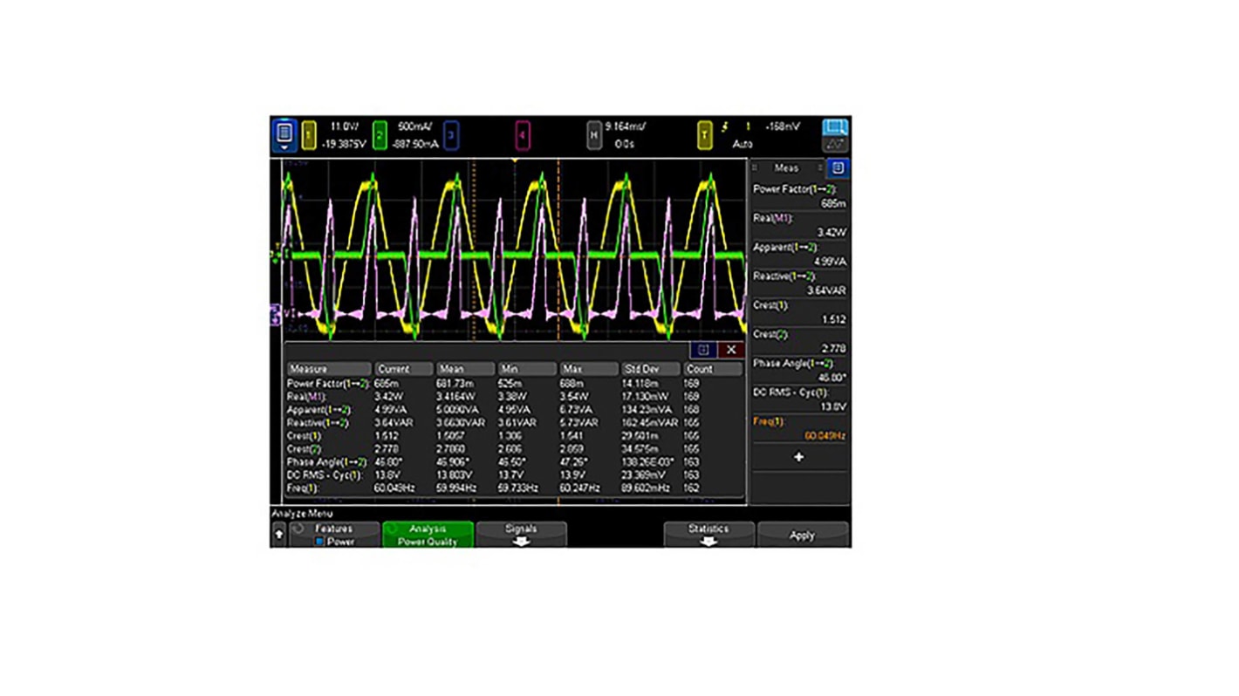Click the Measure column header

329,369
